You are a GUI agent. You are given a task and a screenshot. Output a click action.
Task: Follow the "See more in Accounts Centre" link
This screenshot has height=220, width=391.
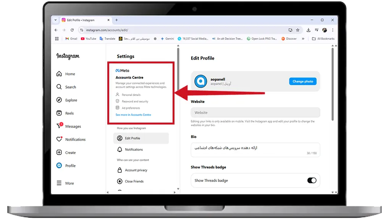133,115
